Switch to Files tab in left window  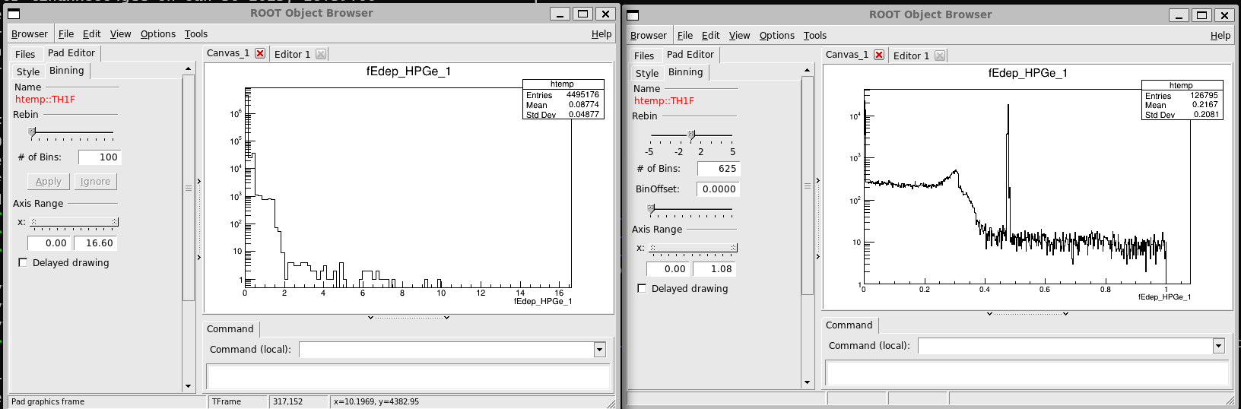(25, 54)
